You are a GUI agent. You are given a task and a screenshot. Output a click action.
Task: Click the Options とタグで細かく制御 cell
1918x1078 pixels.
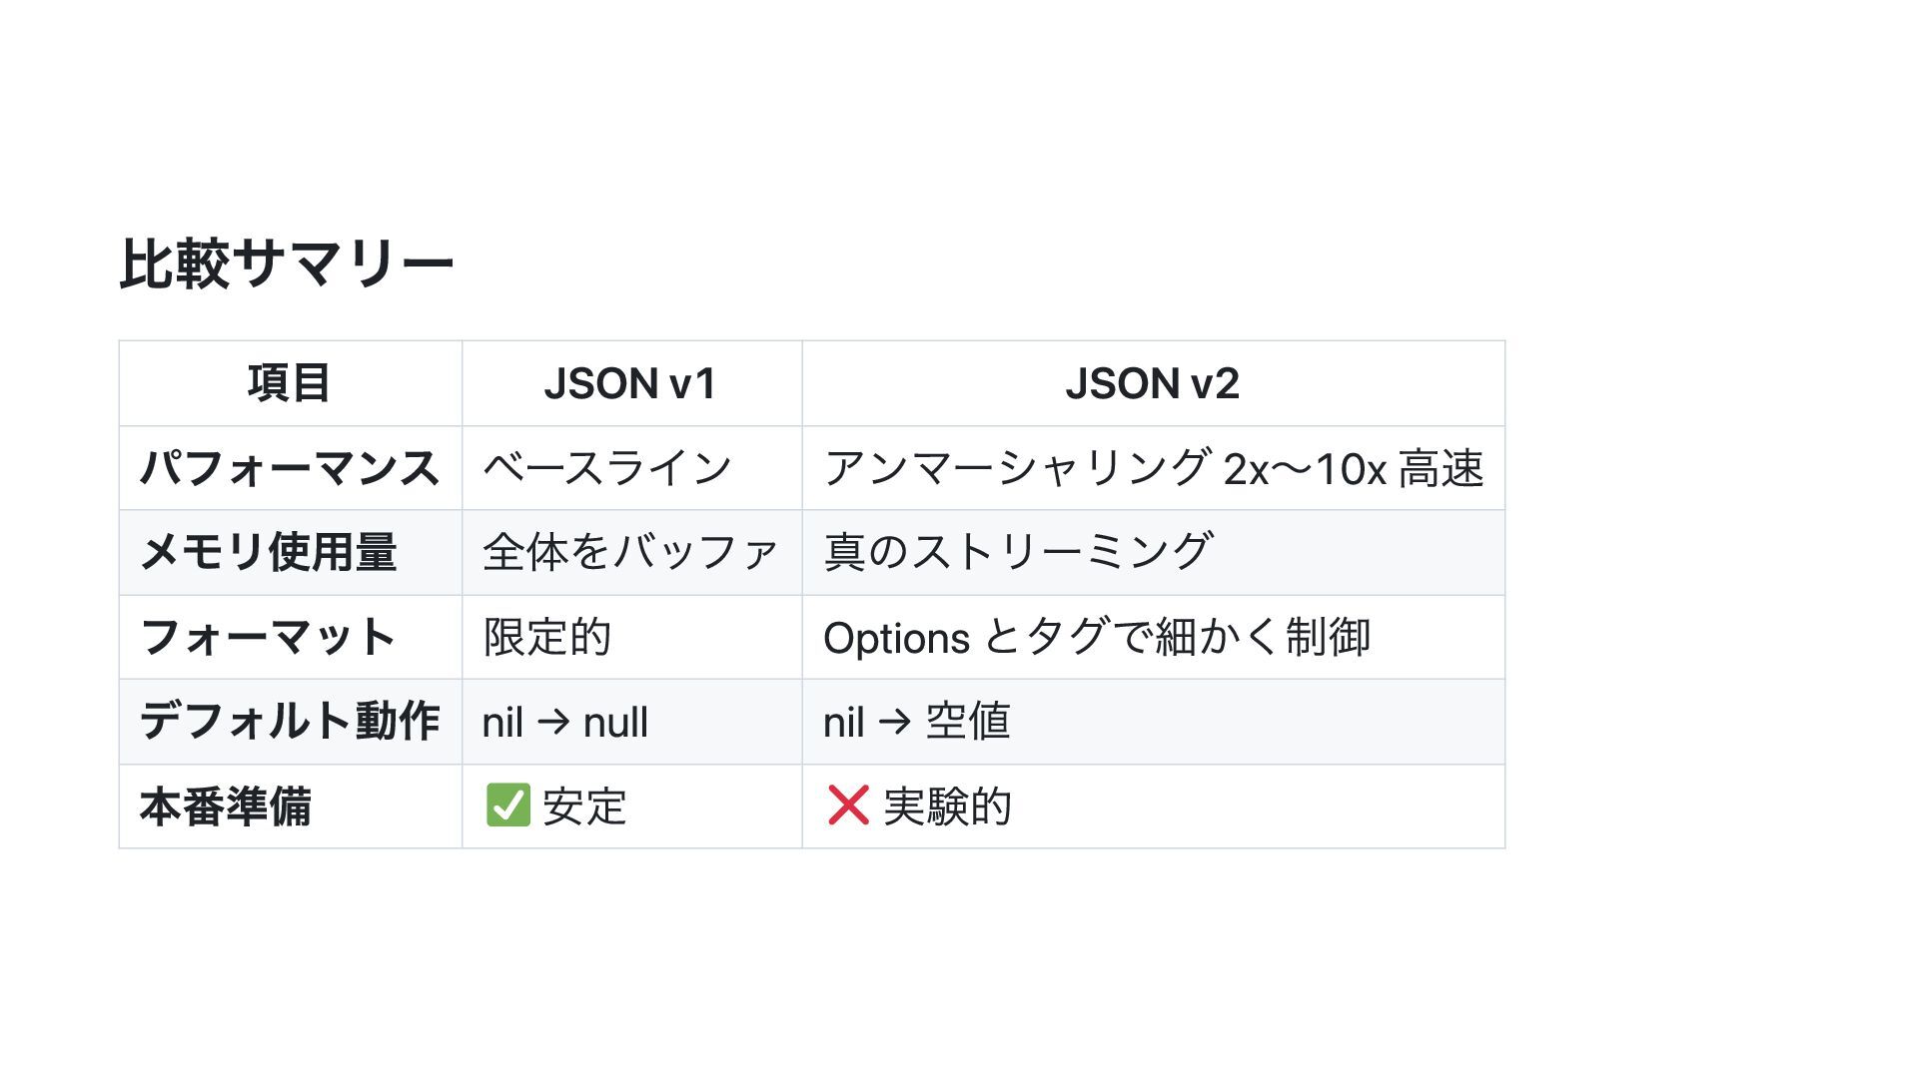pos(1153,638)
